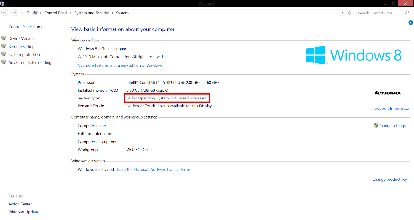
Task: Click the Windows 8 logo
Action: point(354,55)
